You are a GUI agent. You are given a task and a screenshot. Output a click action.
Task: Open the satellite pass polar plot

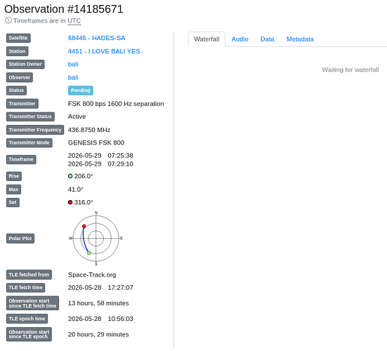tap(96, 238)
